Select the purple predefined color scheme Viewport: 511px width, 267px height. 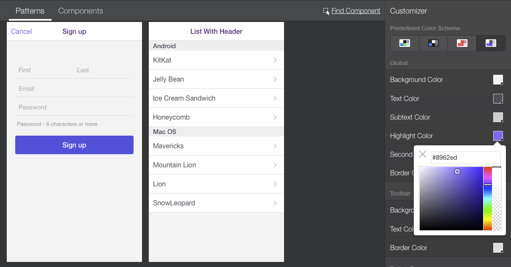491,43
